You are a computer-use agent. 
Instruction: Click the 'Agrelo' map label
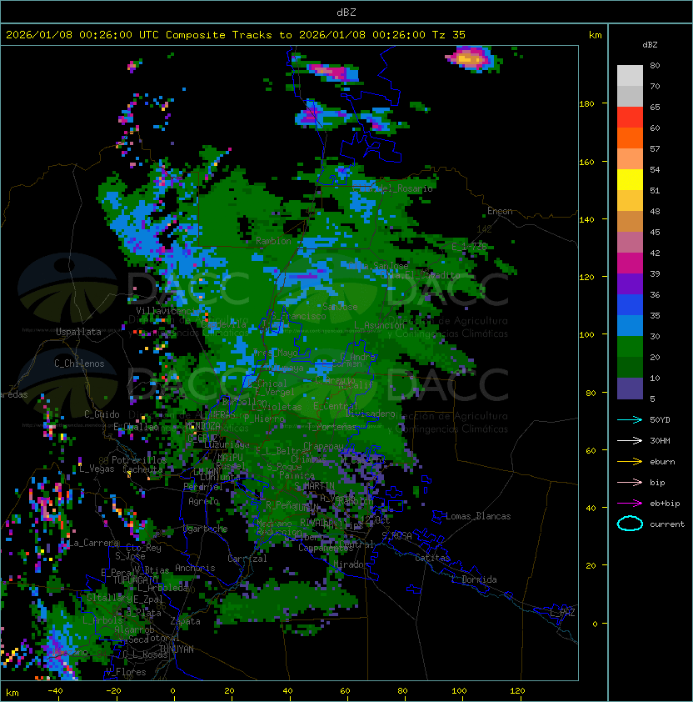(x=203, y=501)
